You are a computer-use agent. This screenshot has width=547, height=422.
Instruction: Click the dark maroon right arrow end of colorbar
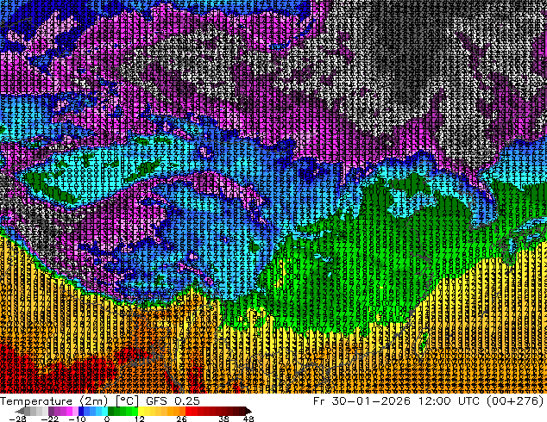(248, 411)
